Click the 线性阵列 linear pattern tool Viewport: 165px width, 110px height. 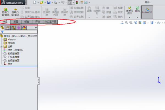click(x=97, y=10)
